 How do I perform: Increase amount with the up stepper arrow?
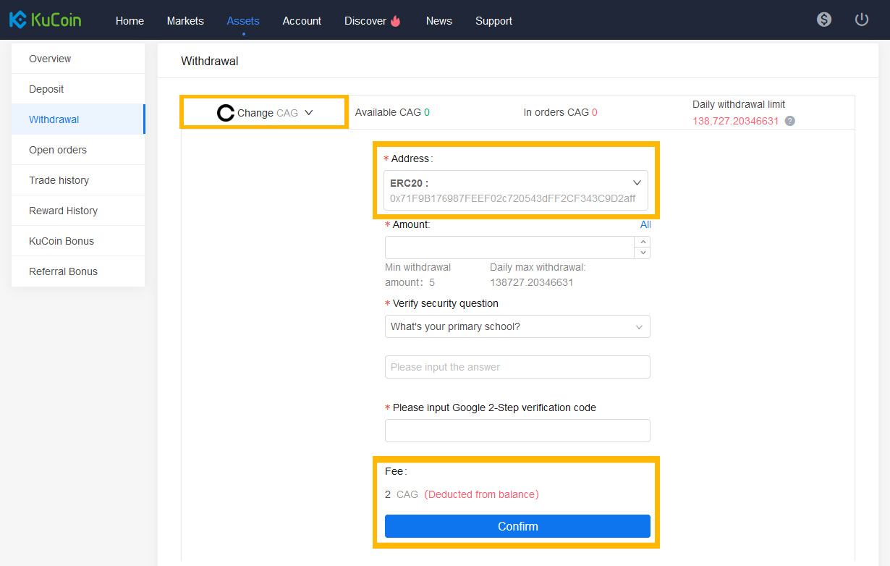tap(642, 242)
